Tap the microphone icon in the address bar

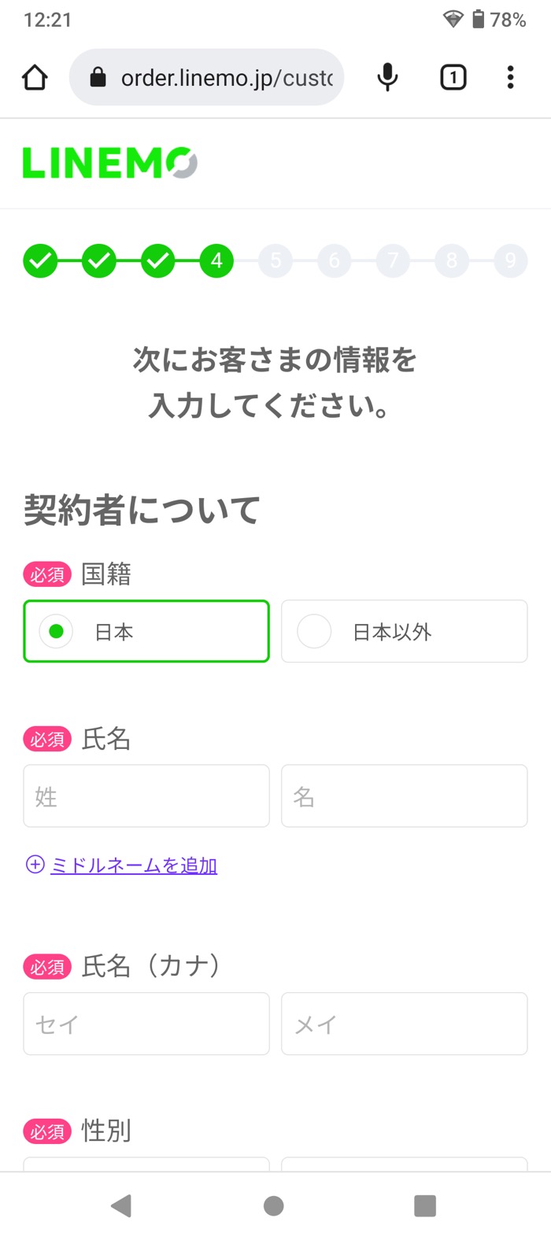tap(386, 76)
